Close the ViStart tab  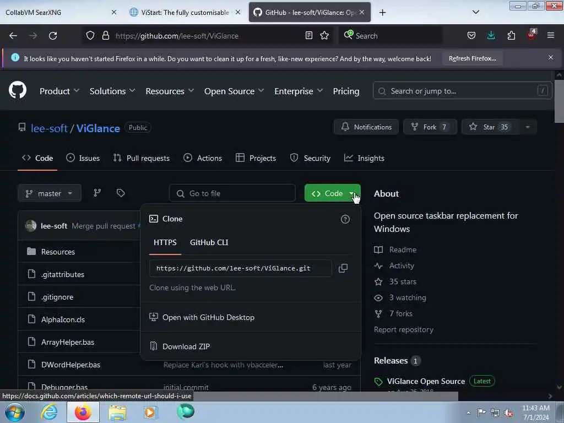click(238, 12)
